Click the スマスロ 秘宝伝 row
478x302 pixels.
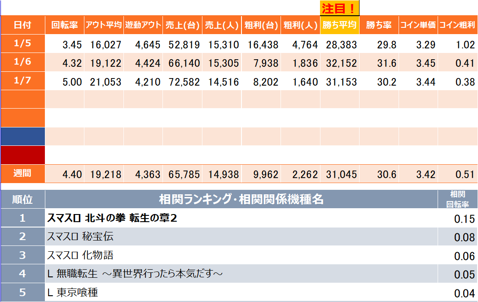(80, 237)
